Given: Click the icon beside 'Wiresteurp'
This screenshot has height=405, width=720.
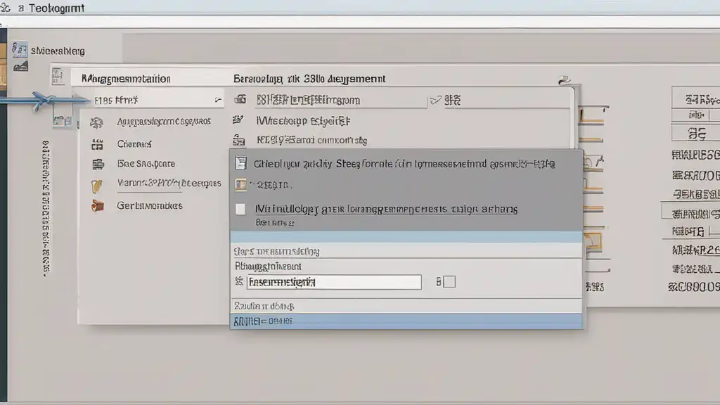Looking at the screenshot, I should coord(238,120).
